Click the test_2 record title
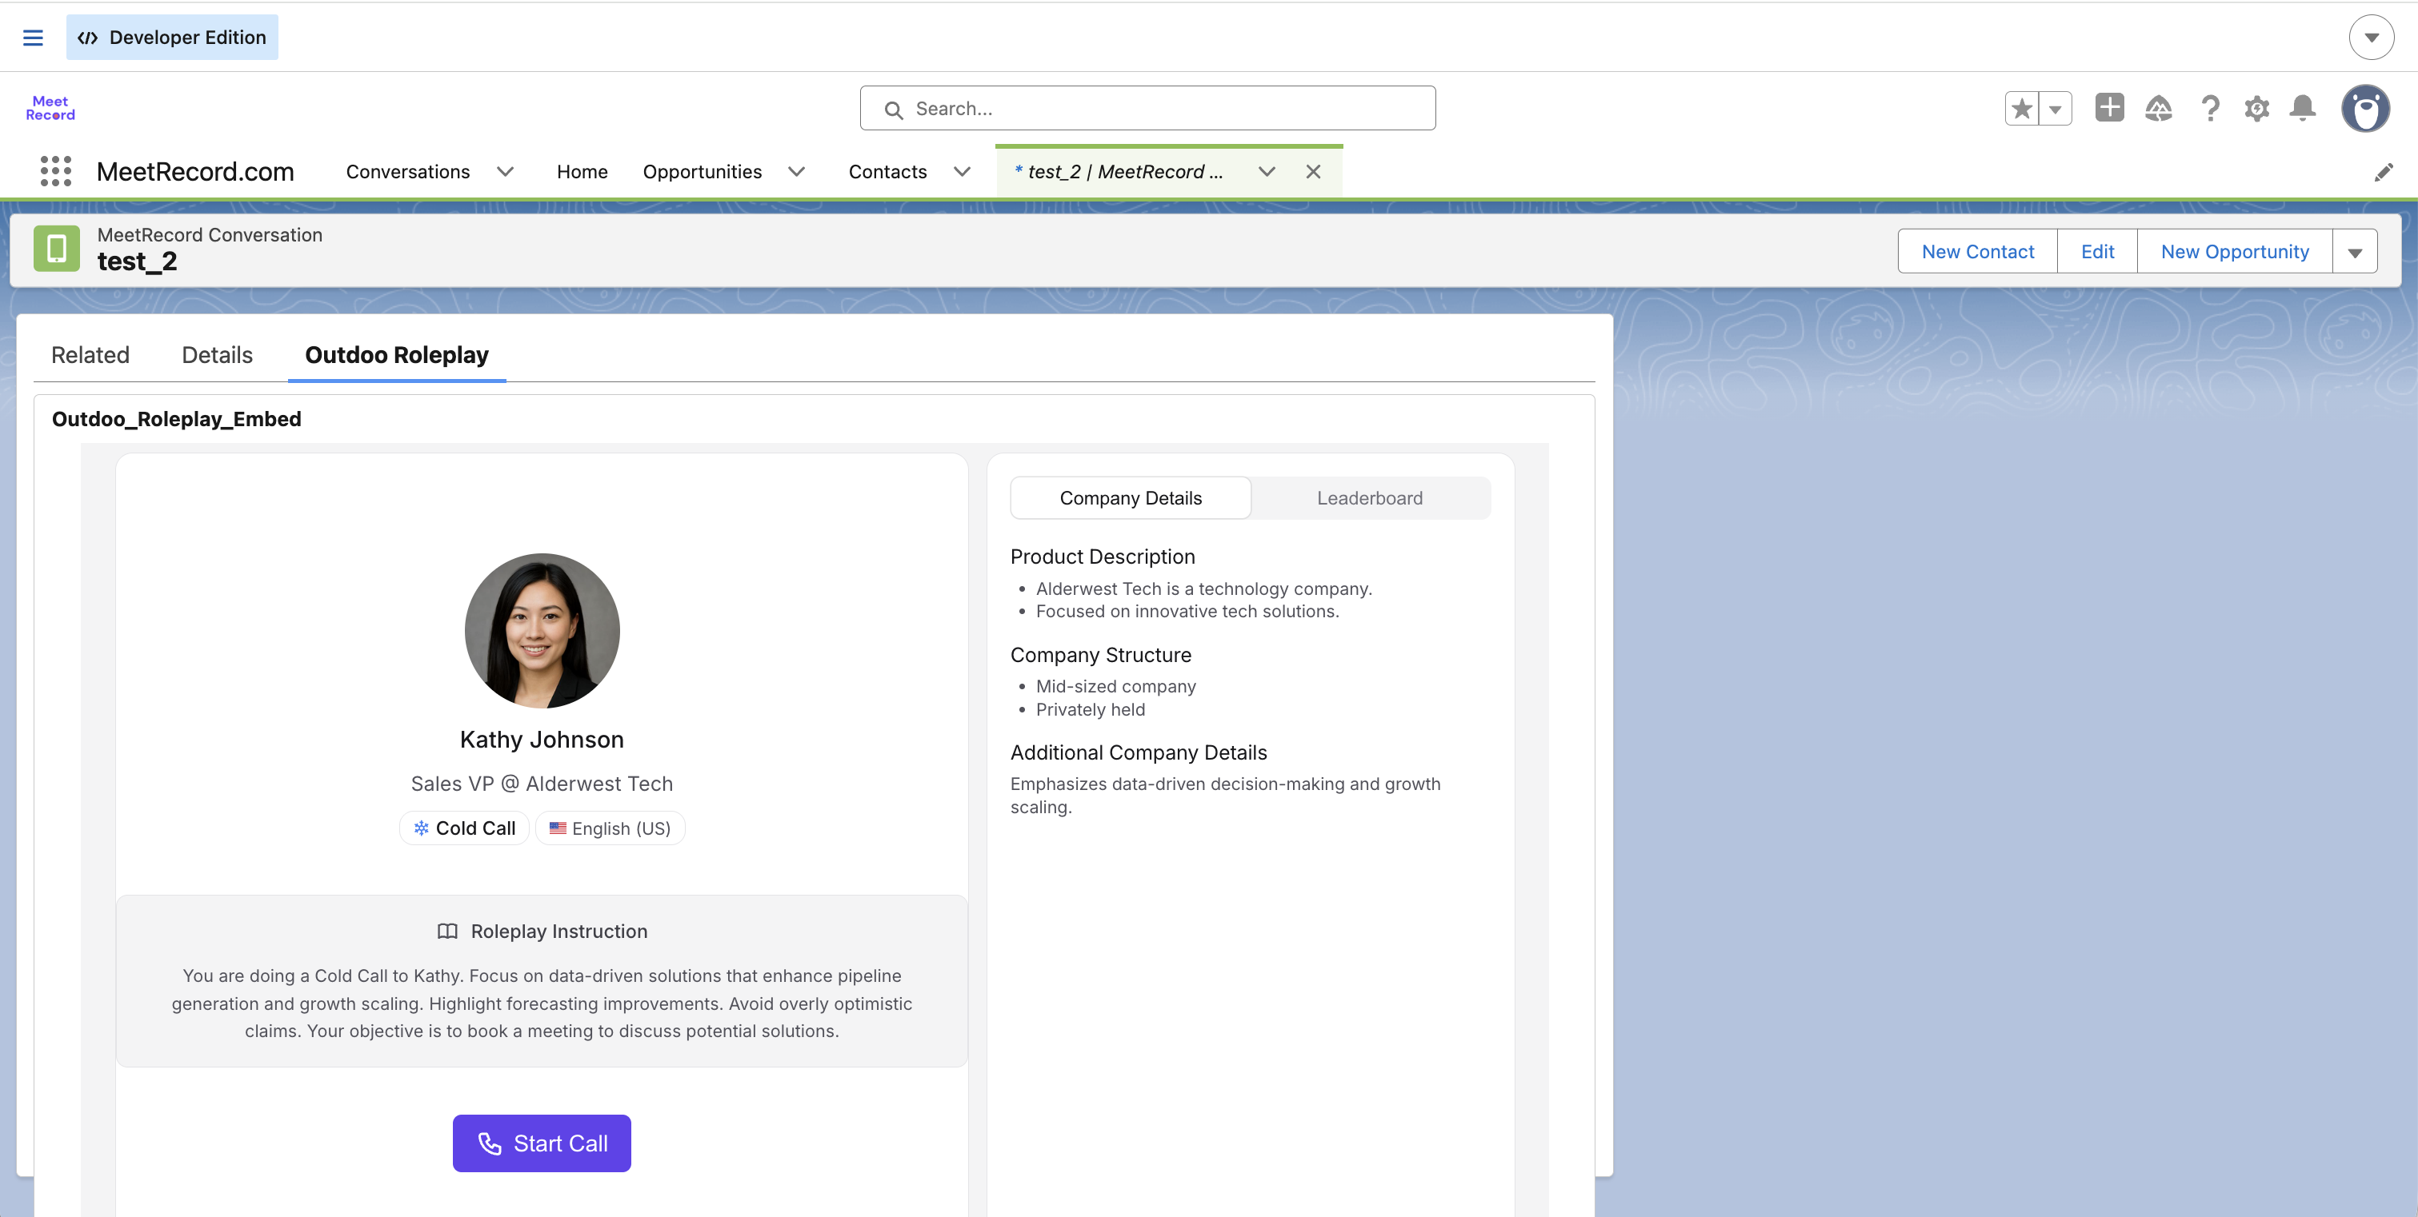This screenshot has height=1217, width=2418. 137,261
